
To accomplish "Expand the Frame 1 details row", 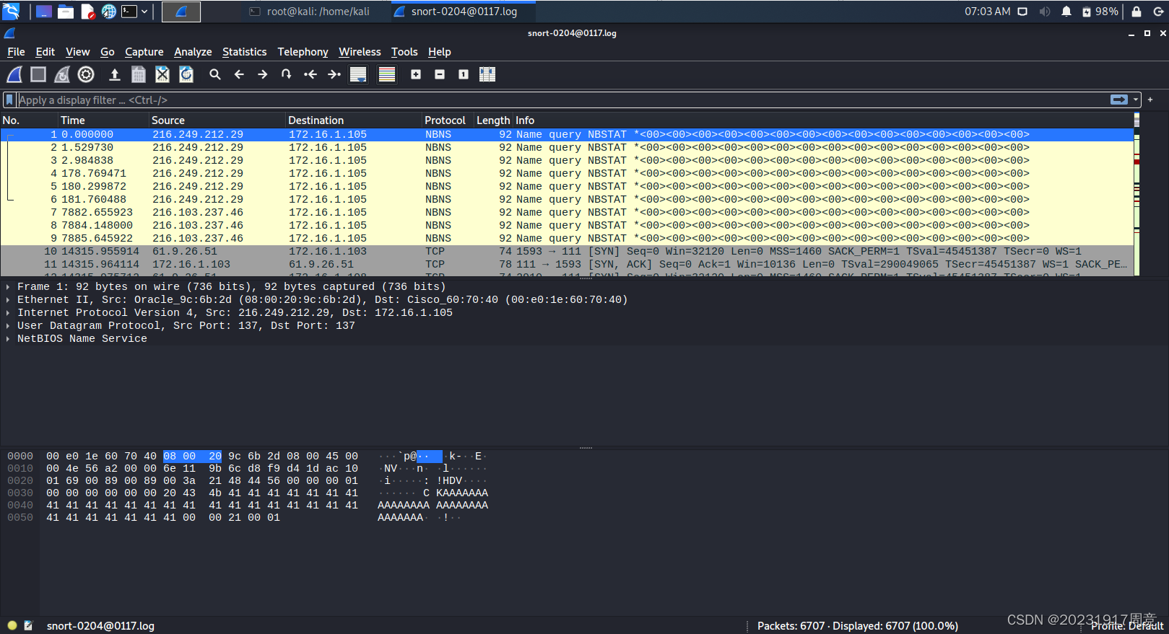I will click(8, 286).
